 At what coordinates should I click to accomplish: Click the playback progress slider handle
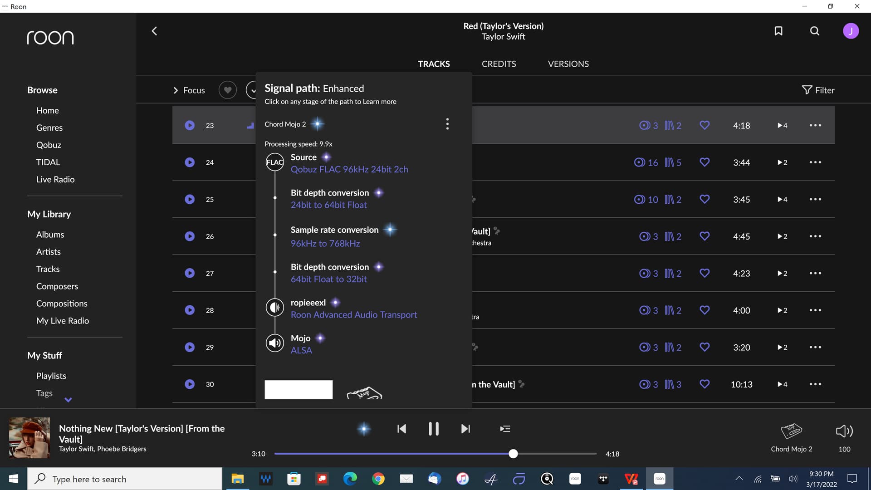513,454
